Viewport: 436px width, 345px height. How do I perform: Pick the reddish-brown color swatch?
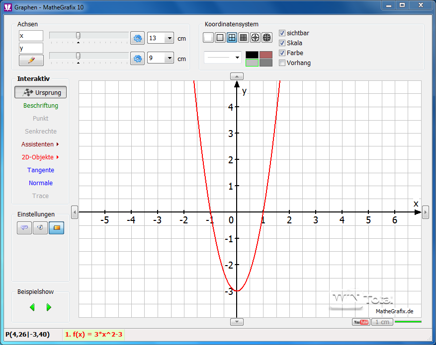click(266, 55)
